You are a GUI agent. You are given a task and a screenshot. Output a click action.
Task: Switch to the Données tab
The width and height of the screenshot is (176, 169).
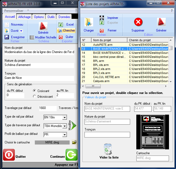pyautogui.click(x=64, y=17)
